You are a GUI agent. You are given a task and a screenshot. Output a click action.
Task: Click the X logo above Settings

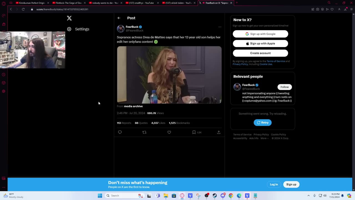(69, 18)
